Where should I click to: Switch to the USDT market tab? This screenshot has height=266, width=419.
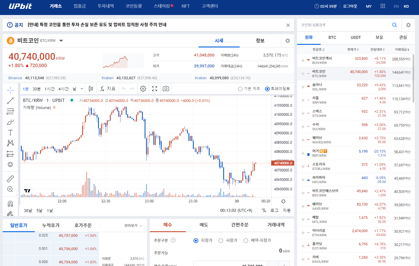pos(356,37)
